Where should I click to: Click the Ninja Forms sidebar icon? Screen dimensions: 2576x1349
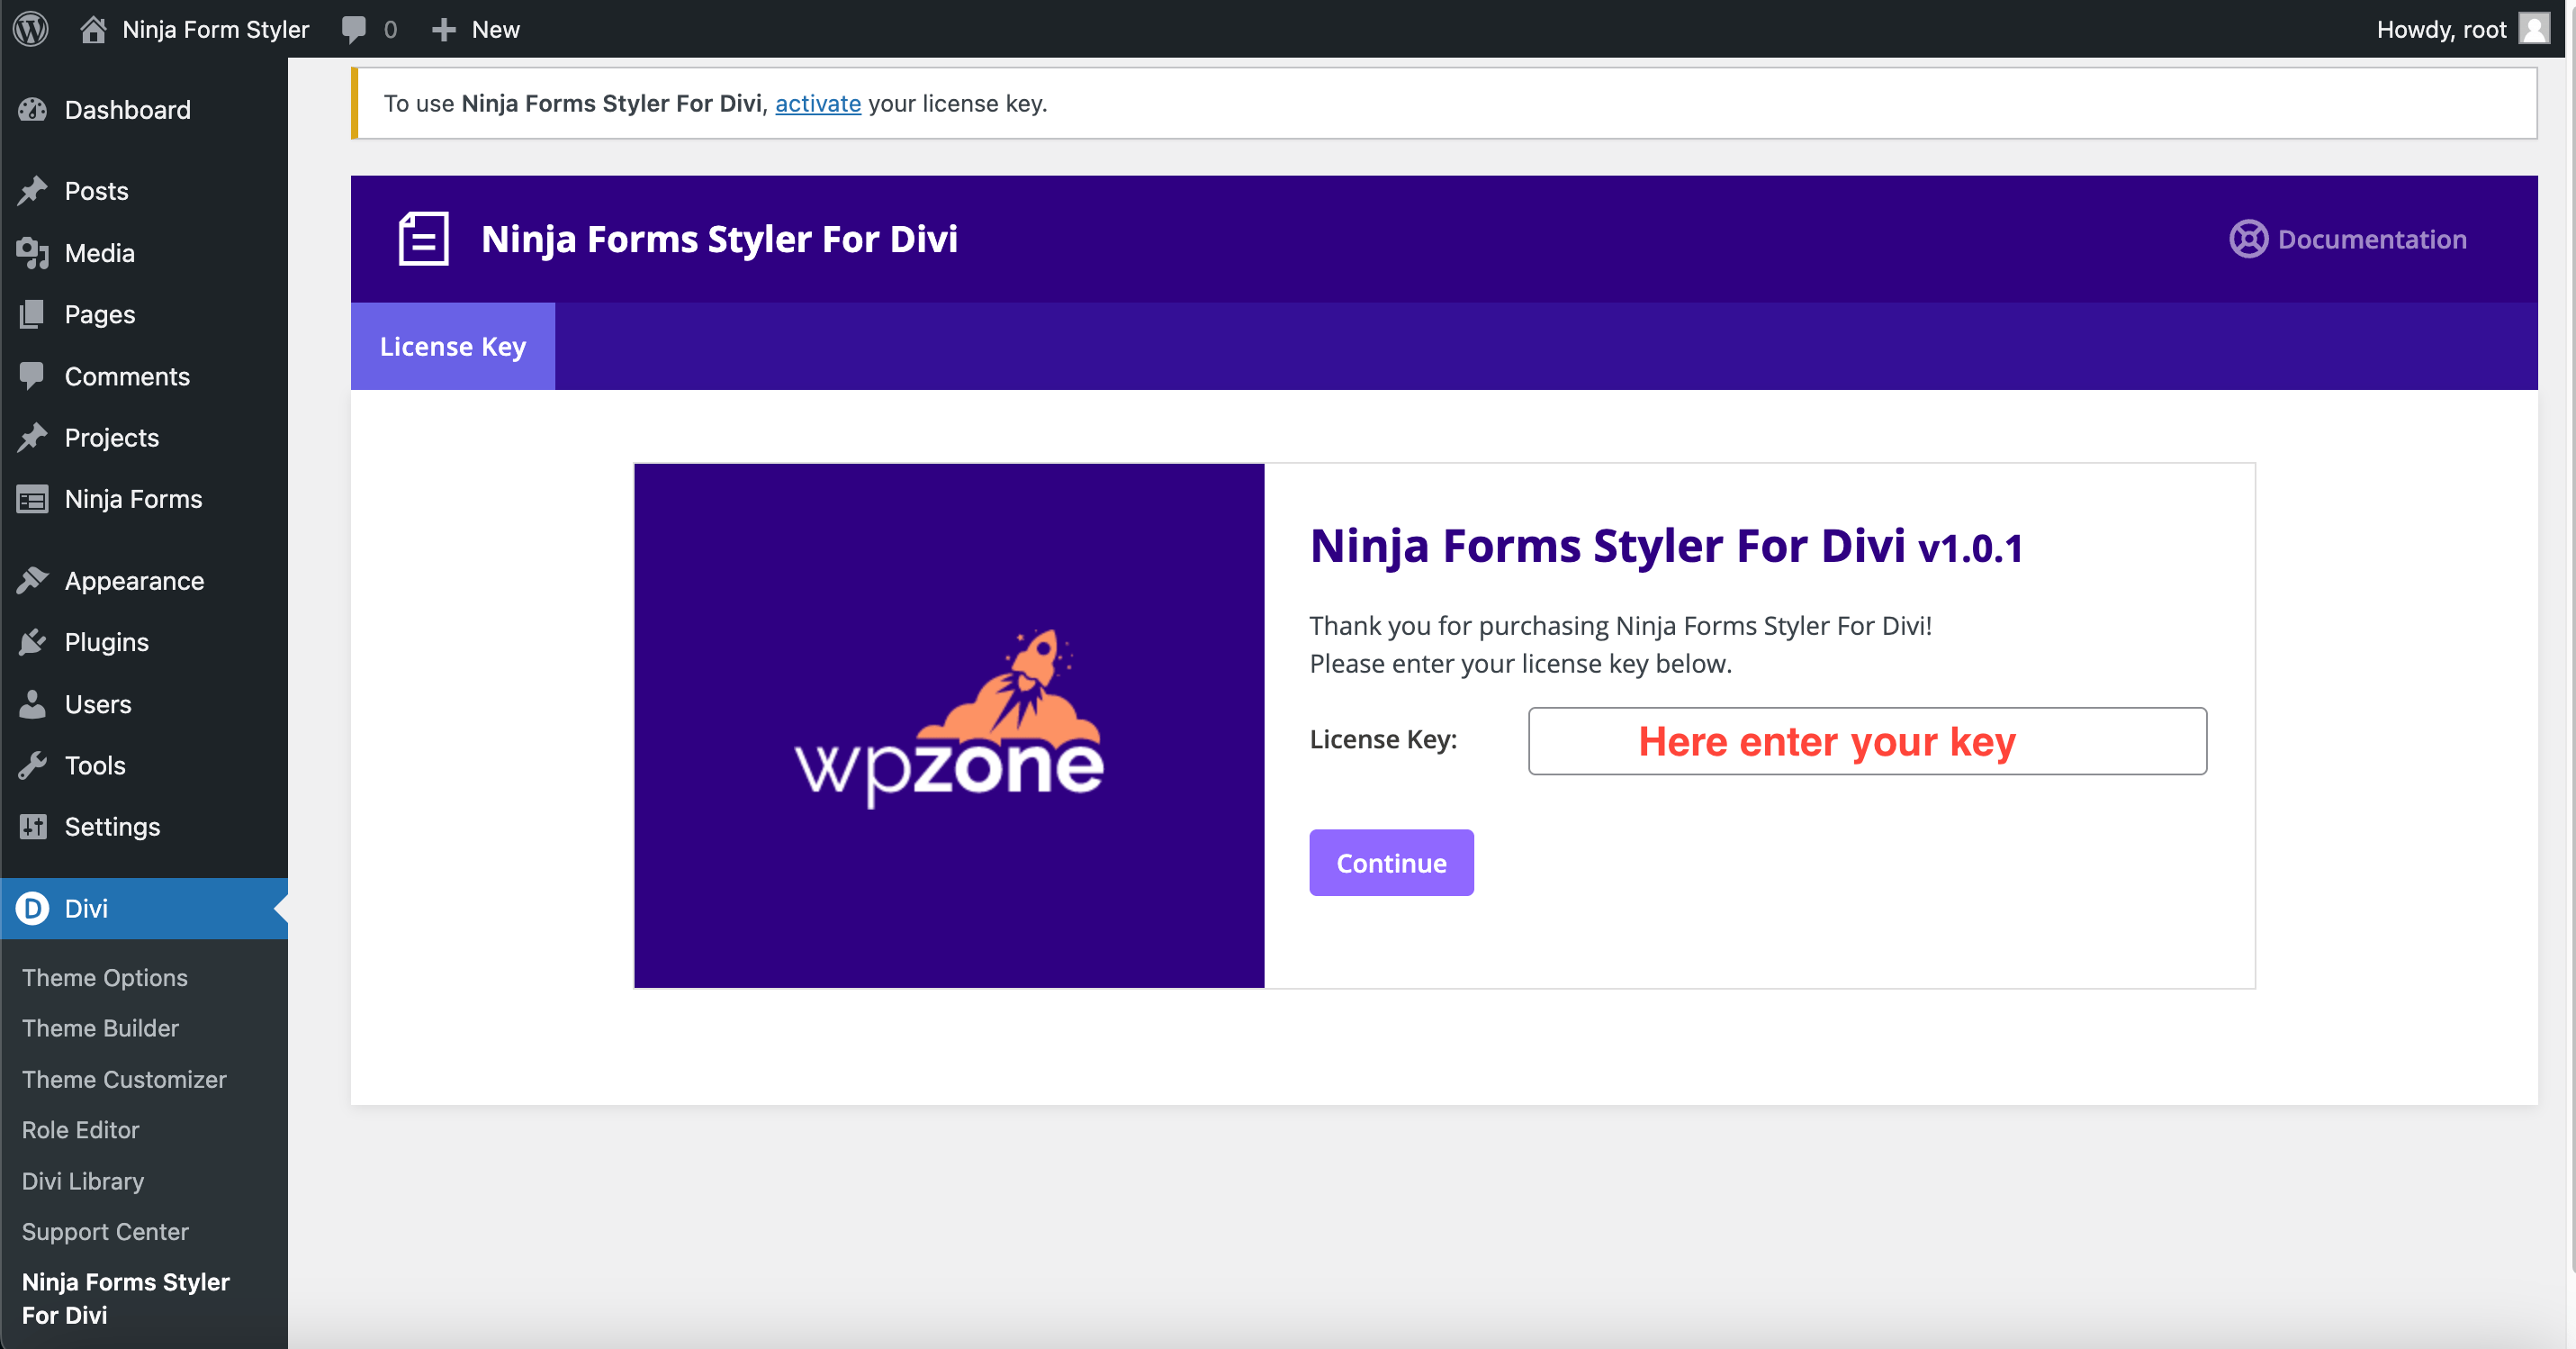click(x=33, y=500)
